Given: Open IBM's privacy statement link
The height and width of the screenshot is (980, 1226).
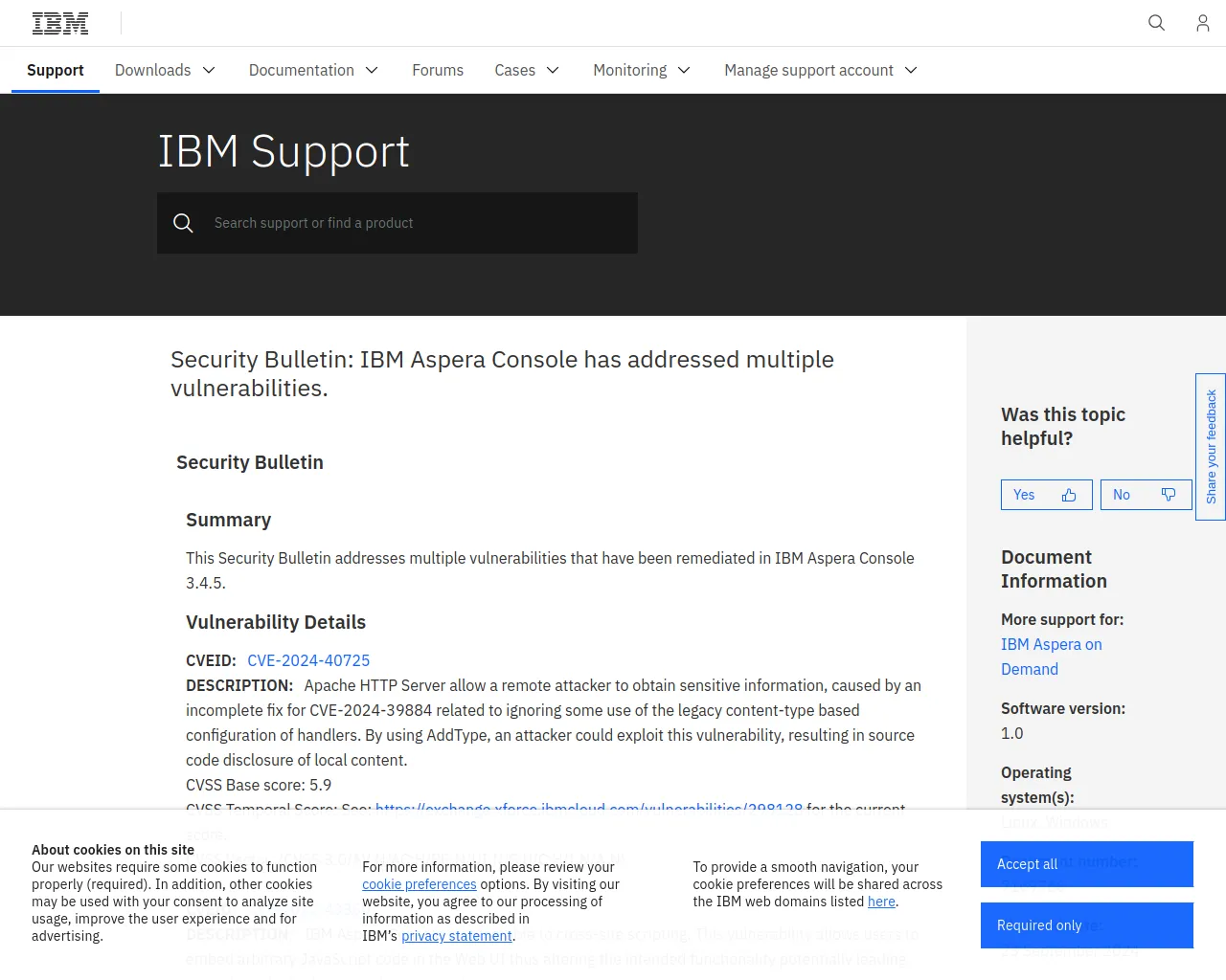Looking at the screenshot, I should pos(457,936).
